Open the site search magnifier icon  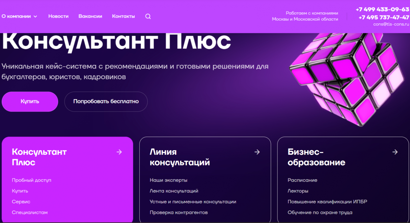click(x=148, y=16)
